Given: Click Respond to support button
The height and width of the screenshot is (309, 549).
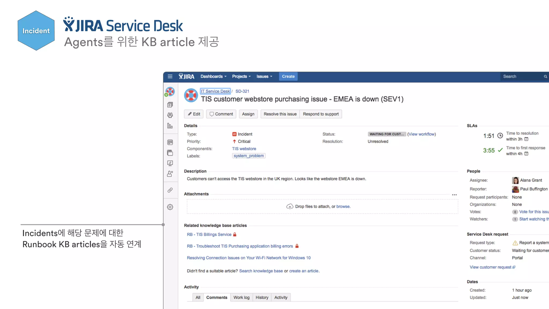Looking at the screenshot, I should point(321,114).
